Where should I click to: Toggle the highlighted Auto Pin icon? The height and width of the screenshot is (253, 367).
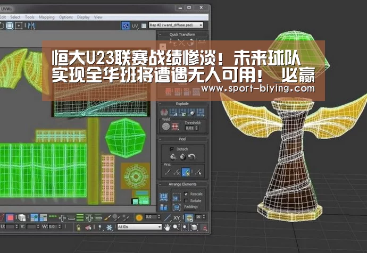(x=186, y=172)
